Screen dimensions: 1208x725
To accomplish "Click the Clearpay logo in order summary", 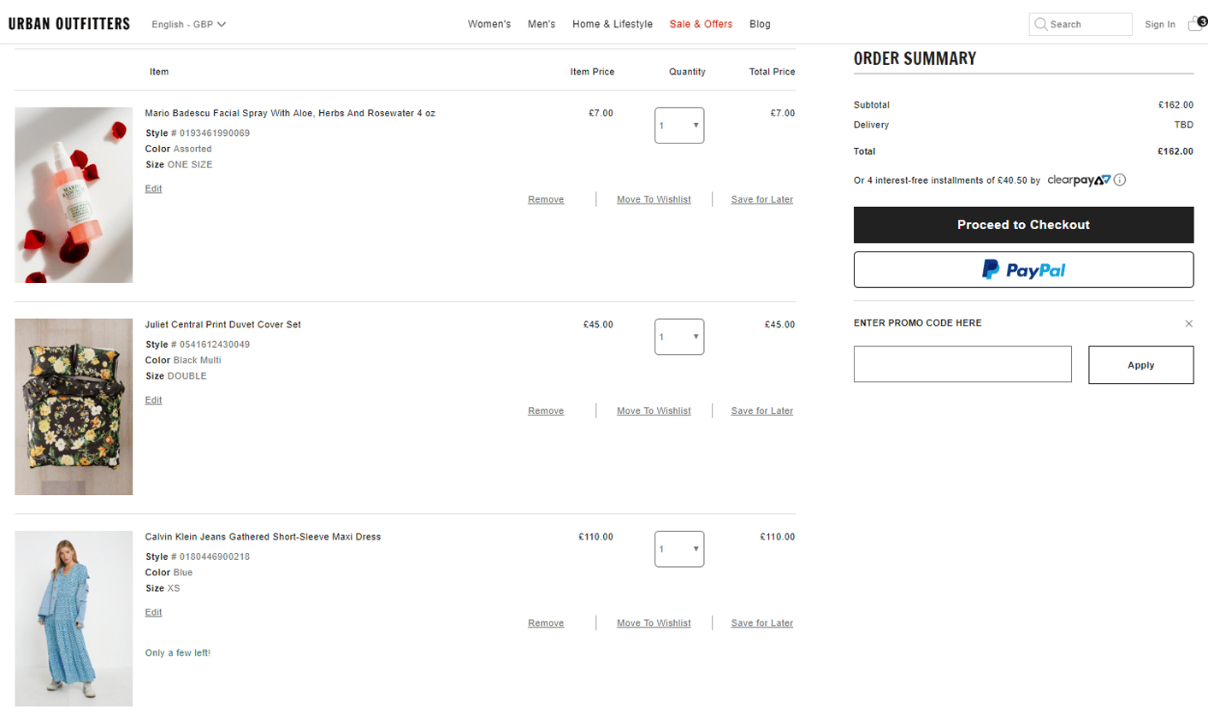I will (x=1080, y=180).
